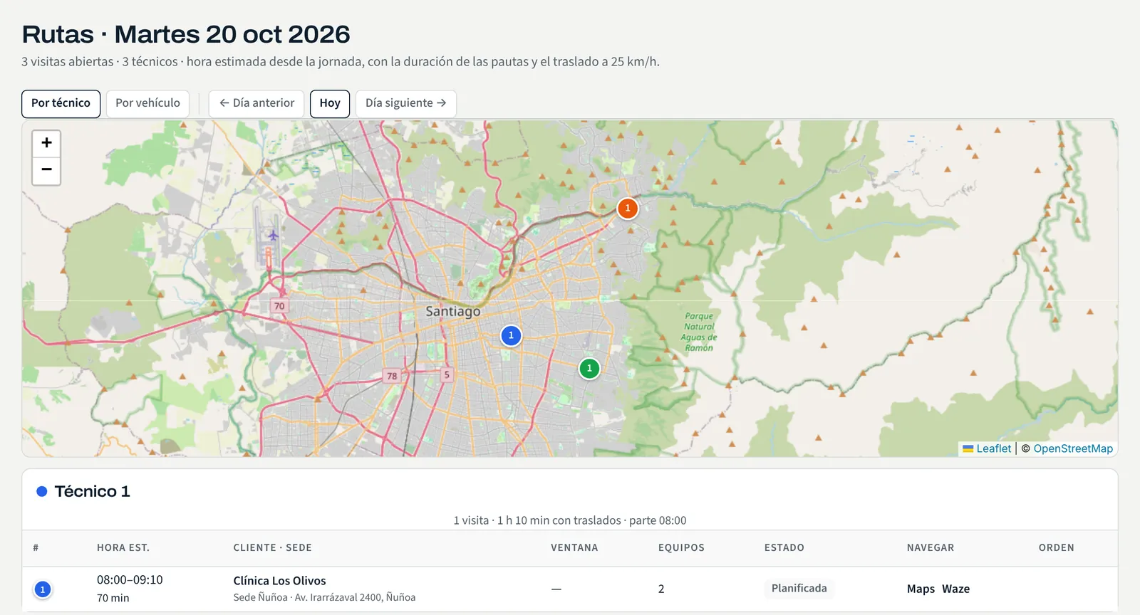Click the Parque Natural Aguas de Ramón label

click(x=699, y=332)
